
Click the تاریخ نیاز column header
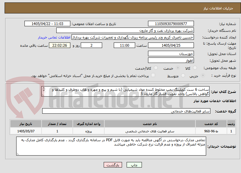(x=26, y=124)
